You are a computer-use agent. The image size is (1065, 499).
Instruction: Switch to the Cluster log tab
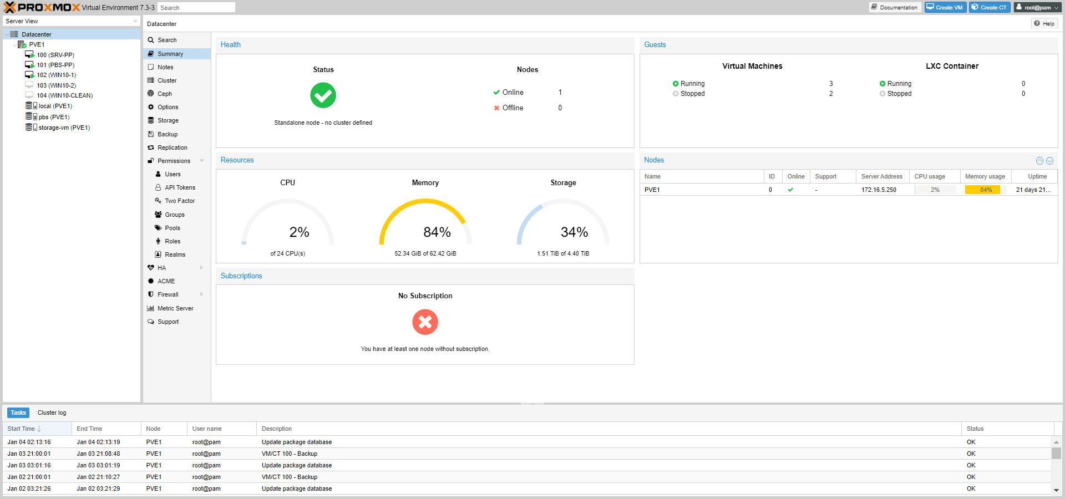tap(52, 413)
